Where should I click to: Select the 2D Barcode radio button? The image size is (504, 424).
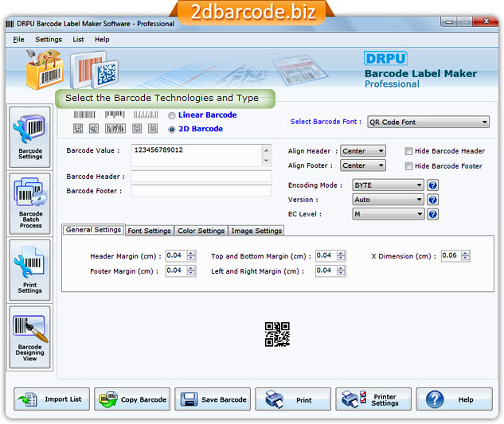[x=172, y=130]
